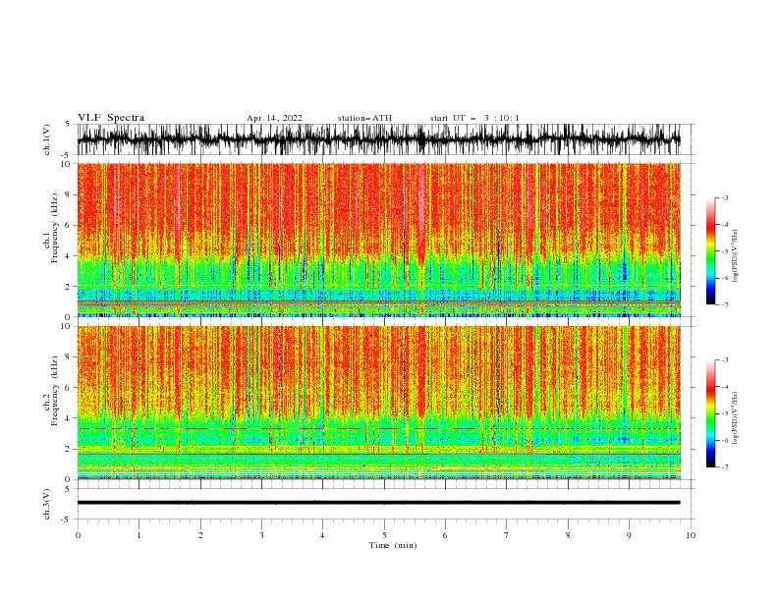Click the "ch.1(V)" y-axis label
Viewport: 778px width, 601px height.
pos(47,139)
